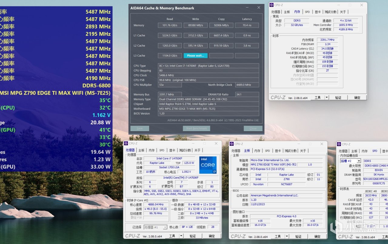Screen dimensions: 388x244
Task: Click the Intel Core i7 logo badge
Action: [208, 165]
